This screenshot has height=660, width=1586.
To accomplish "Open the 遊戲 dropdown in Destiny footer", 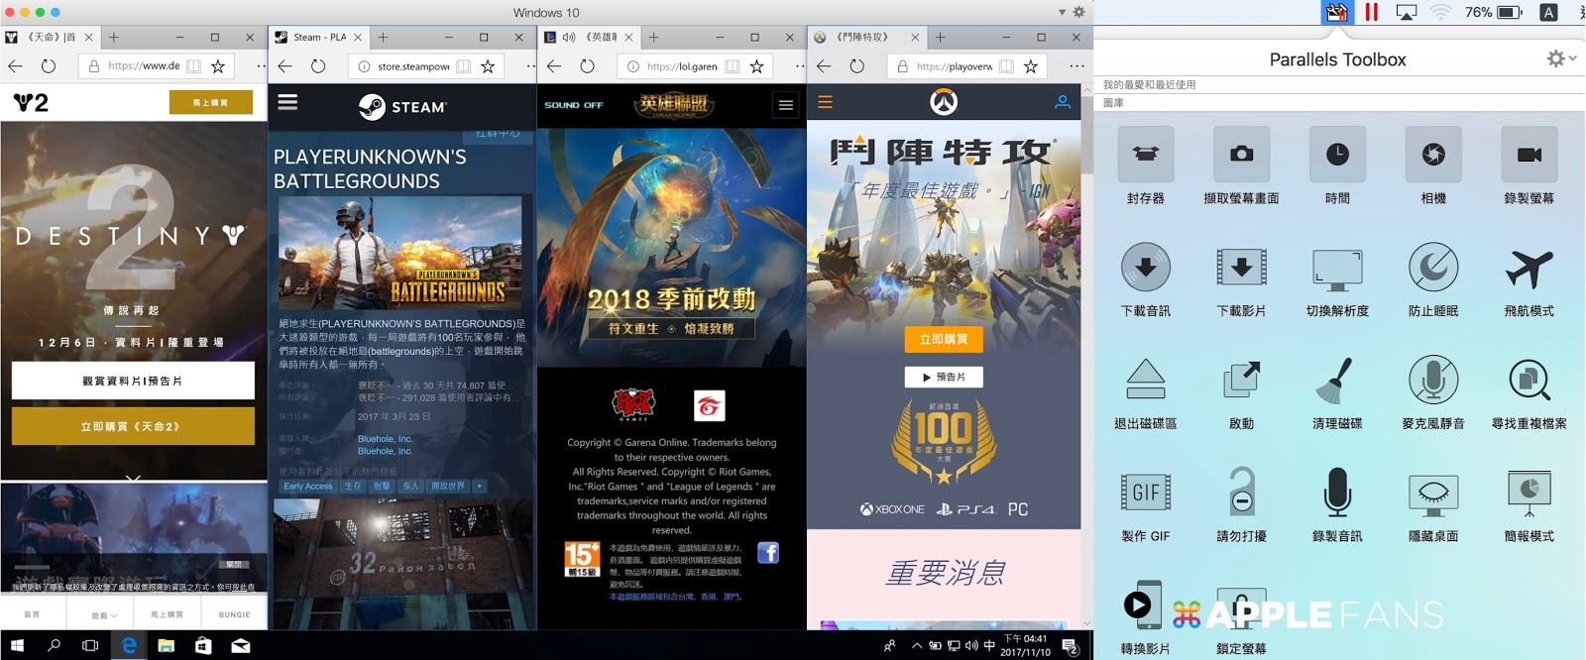I will coord(103,615).
